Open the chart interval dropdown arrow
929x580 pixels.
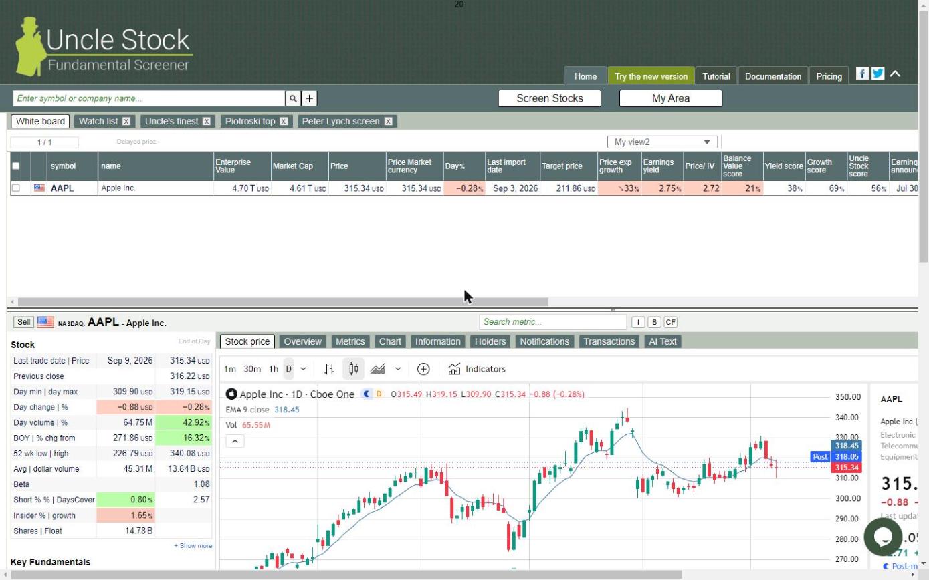pos(303,369)
